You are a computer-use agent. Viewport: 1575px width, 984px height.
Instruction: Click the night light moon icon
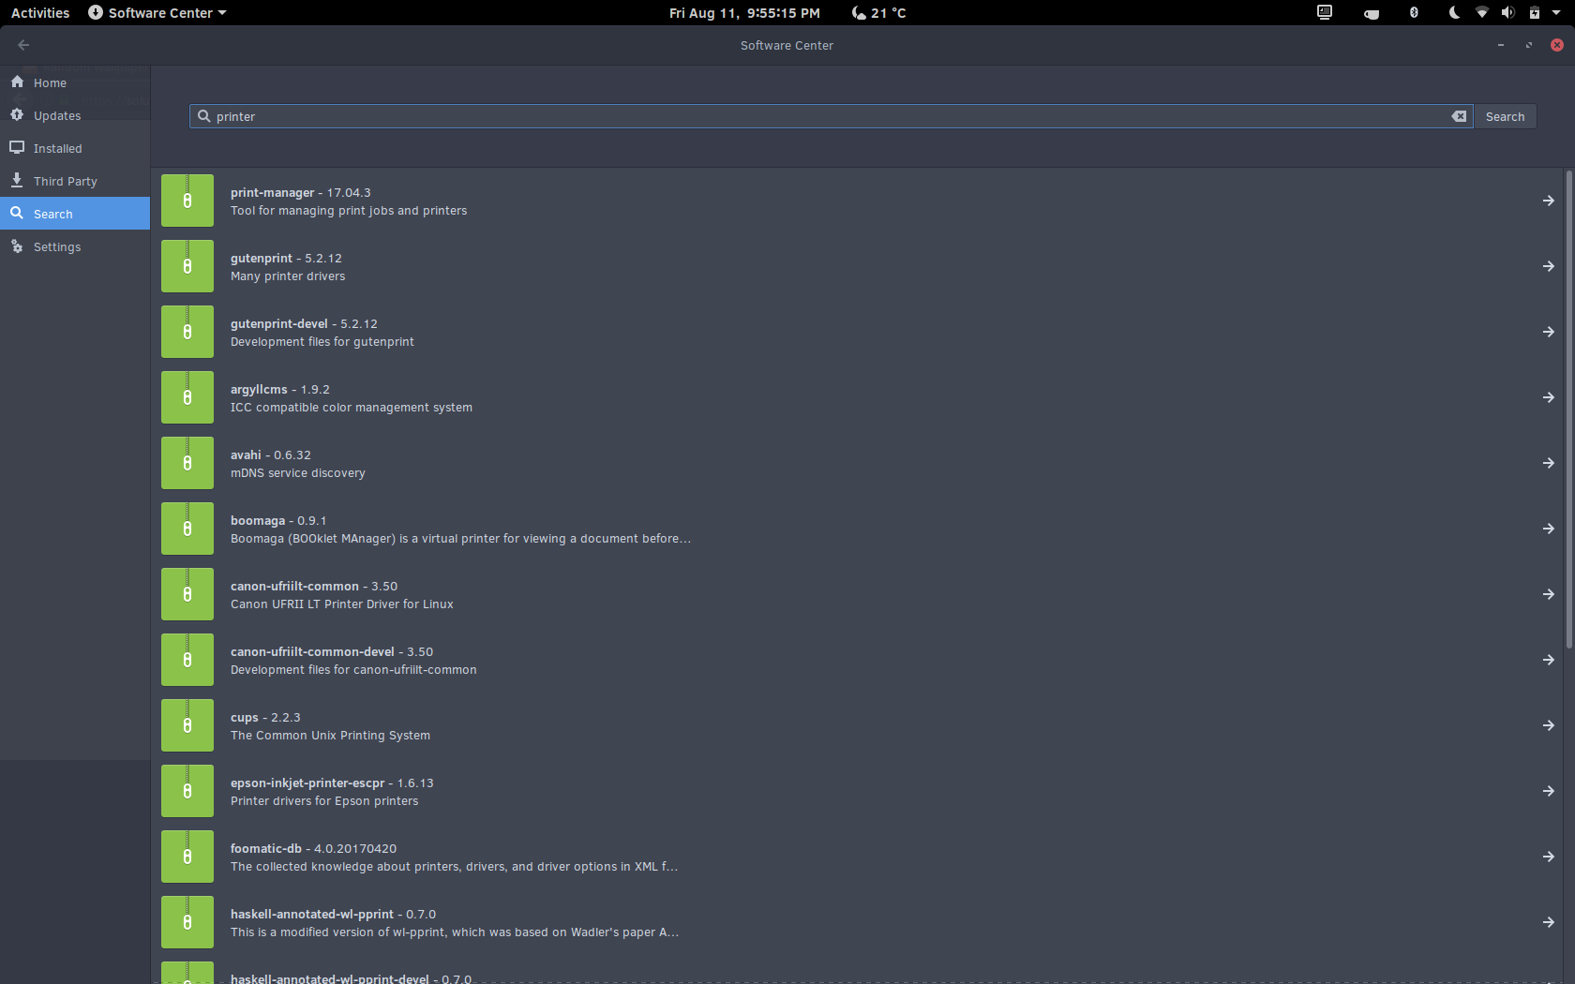1454,12
